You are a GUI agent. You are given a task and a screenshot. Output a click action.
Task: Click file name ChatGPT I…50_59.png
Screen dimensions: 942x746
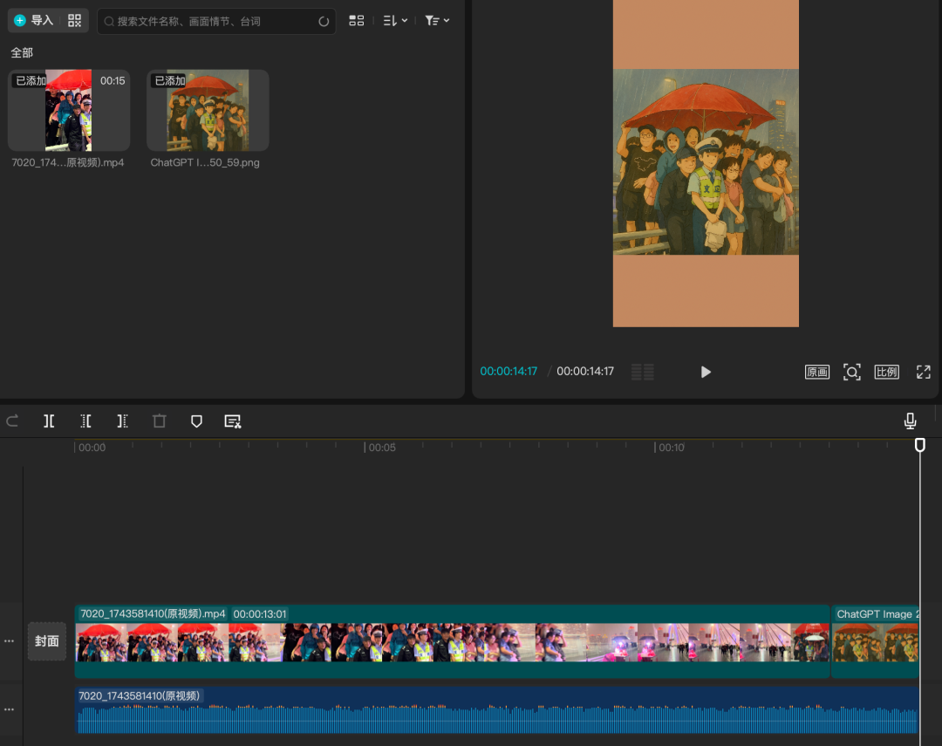point(205,162)
